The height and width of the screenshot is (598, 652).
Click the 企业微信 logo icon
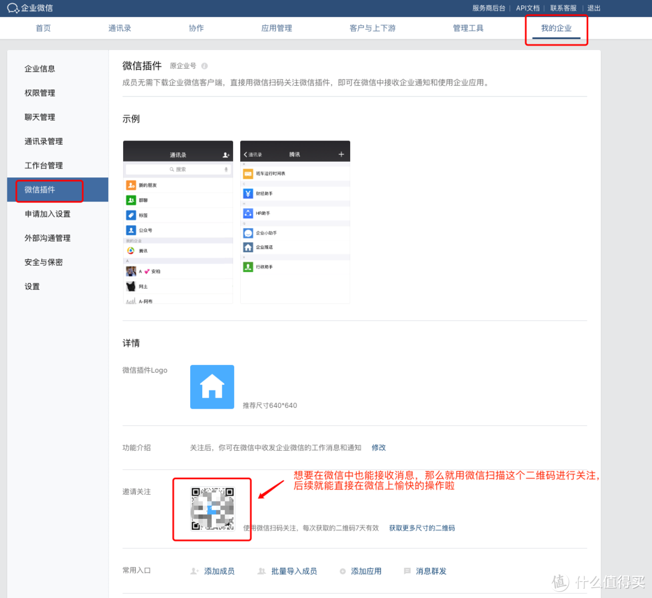coord(13,8)
